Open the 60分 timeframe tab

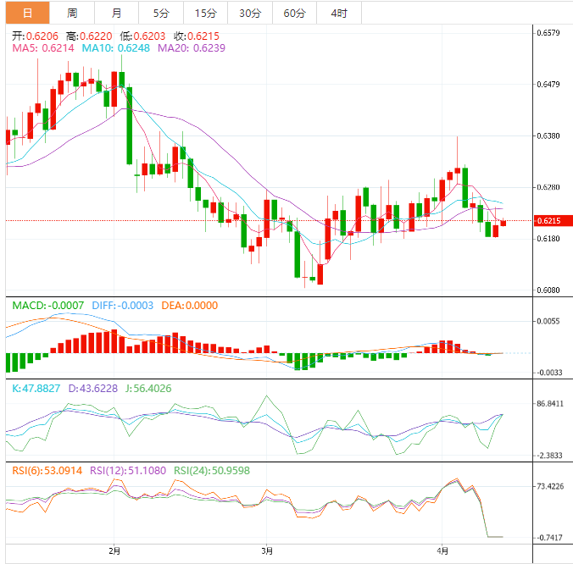(x=294, y=13)
